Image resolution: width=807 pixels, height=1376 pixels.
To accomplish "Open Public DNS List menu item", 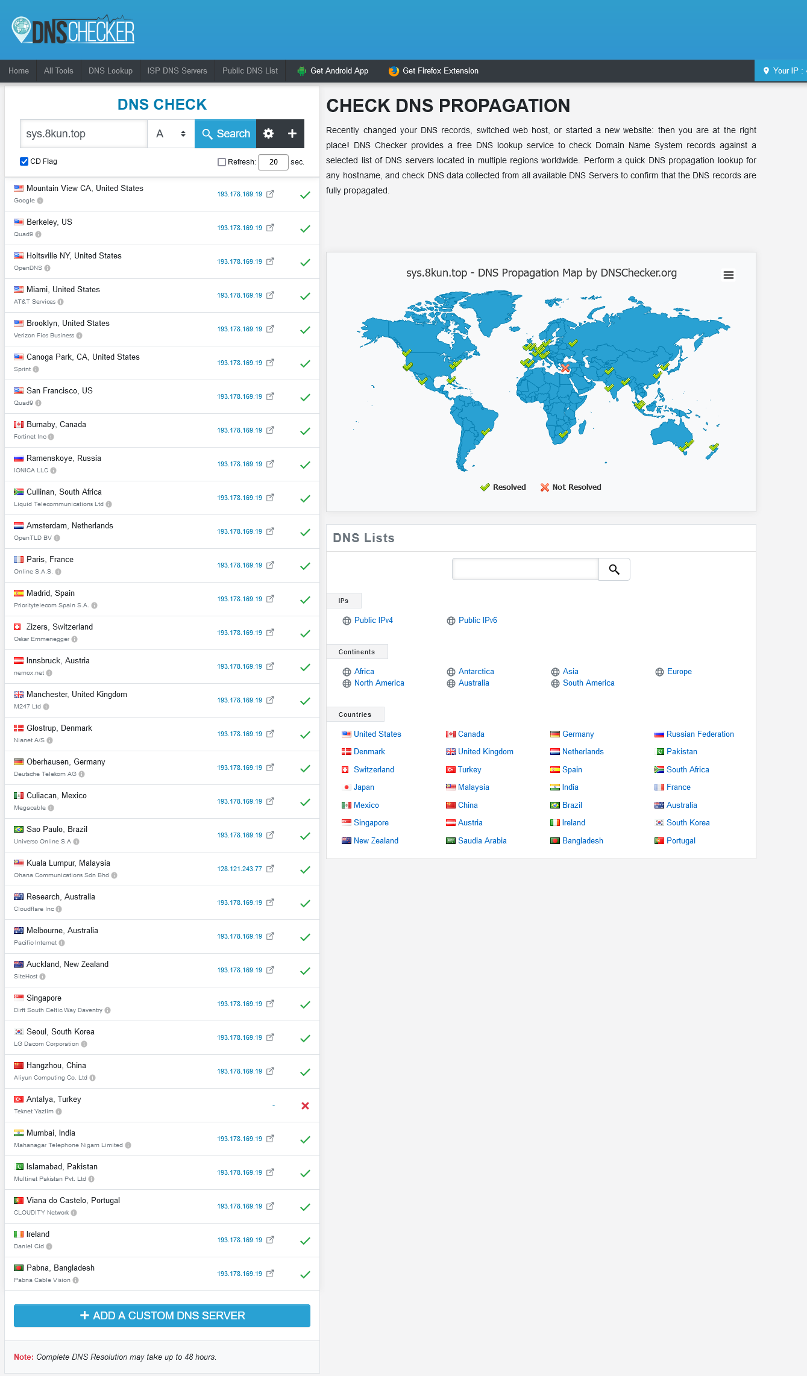I will point(250,70).
